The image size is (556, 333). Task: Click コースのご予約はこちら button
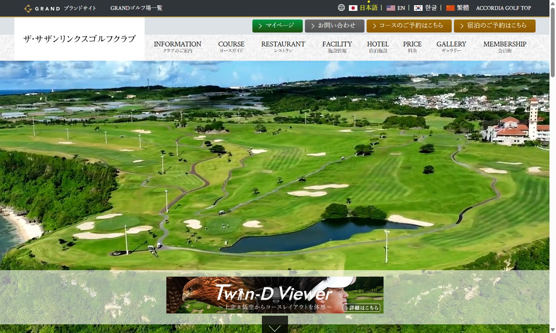click(409, 26)
